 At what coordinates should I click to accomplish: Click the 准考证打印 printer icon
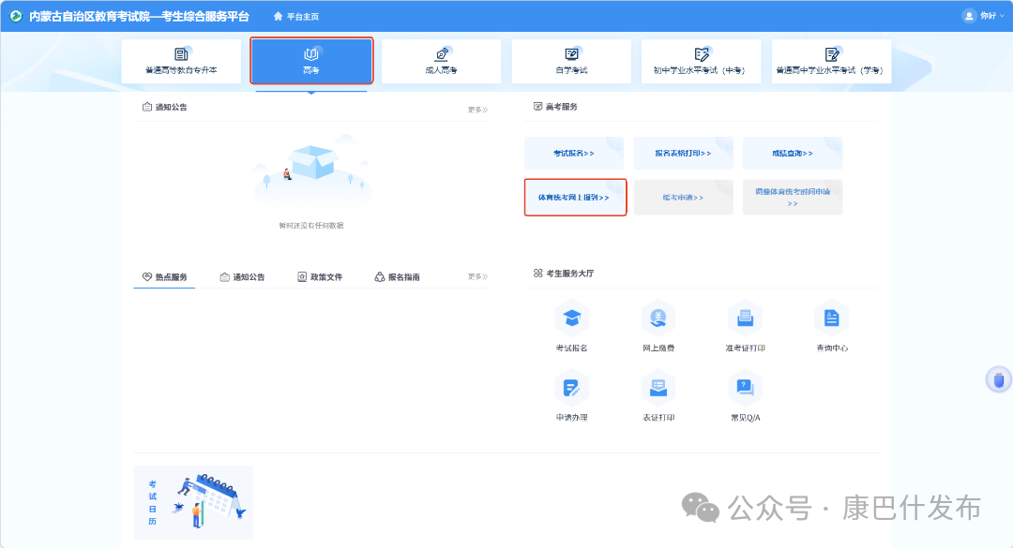point(745,318)
